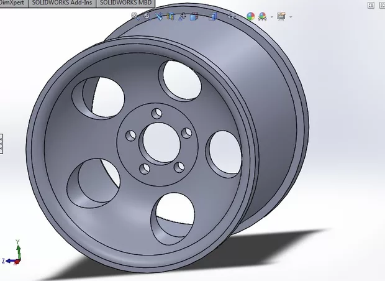The width and height of the screenshot is (385, 281).
Task: Open the SOLIDWORKS Add-Ins tab
Action: (62, 3)
